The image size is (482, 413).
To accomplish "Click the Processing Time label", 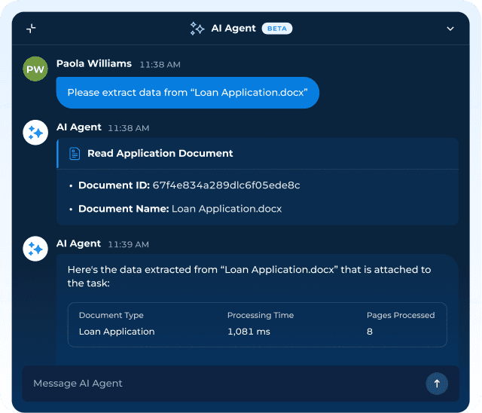I will coord(261,315).
